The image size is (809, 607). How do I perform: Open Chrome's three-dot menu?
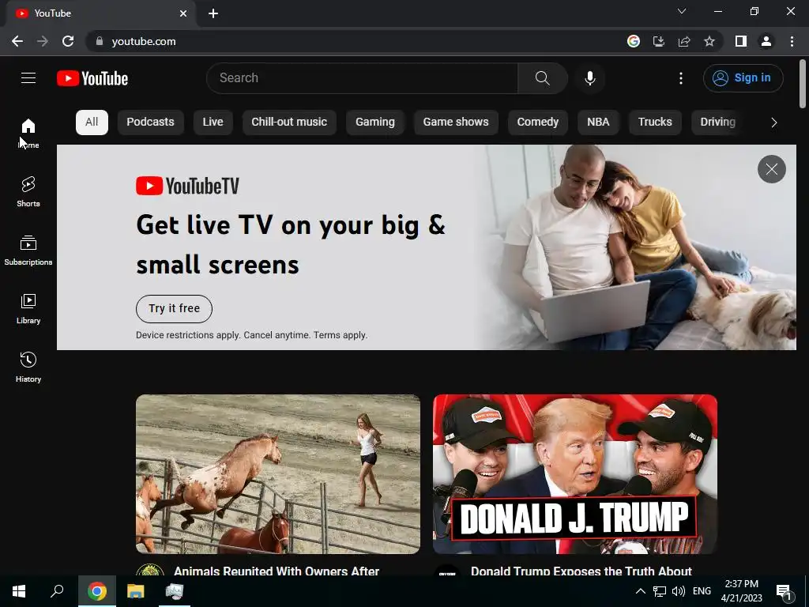click(x=792, y=41)
